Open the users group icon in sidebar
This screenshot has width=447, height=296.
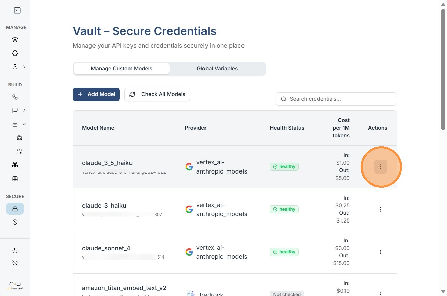(x=20, y=151)
